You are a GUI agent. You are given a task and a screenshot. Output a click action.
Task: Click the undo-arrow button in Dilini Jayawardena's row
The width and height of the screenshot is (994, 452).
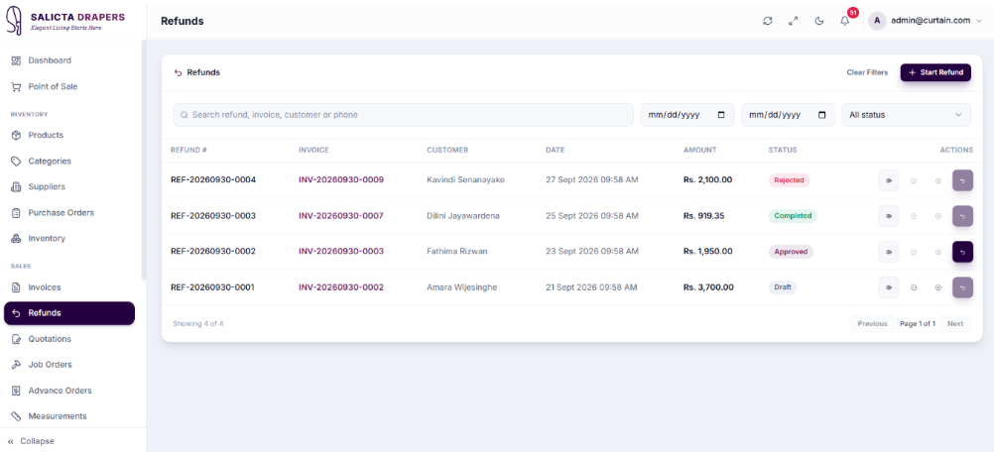pyautogui.click(x=963, y=216)
